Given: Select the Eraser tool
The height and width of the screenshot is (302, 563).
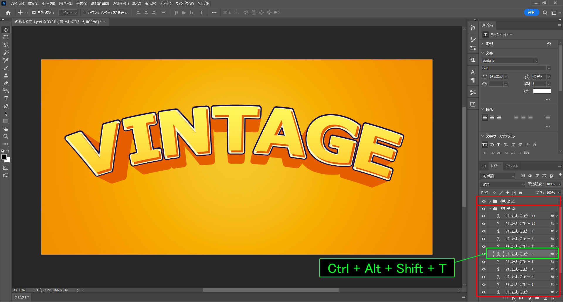Looking at the screenshot, I should coord(6,83).
